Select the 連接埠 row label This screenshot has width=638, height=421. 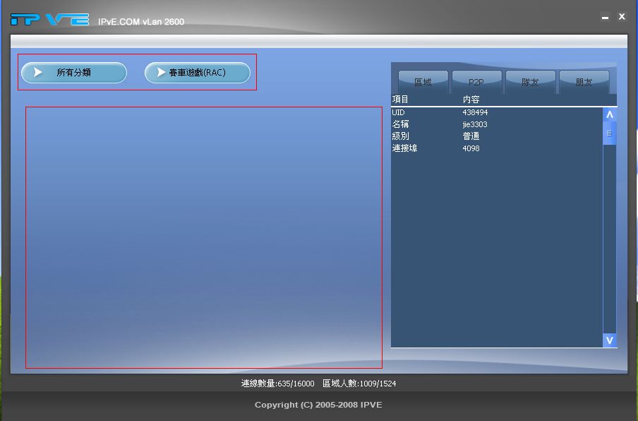click(404, 148)
